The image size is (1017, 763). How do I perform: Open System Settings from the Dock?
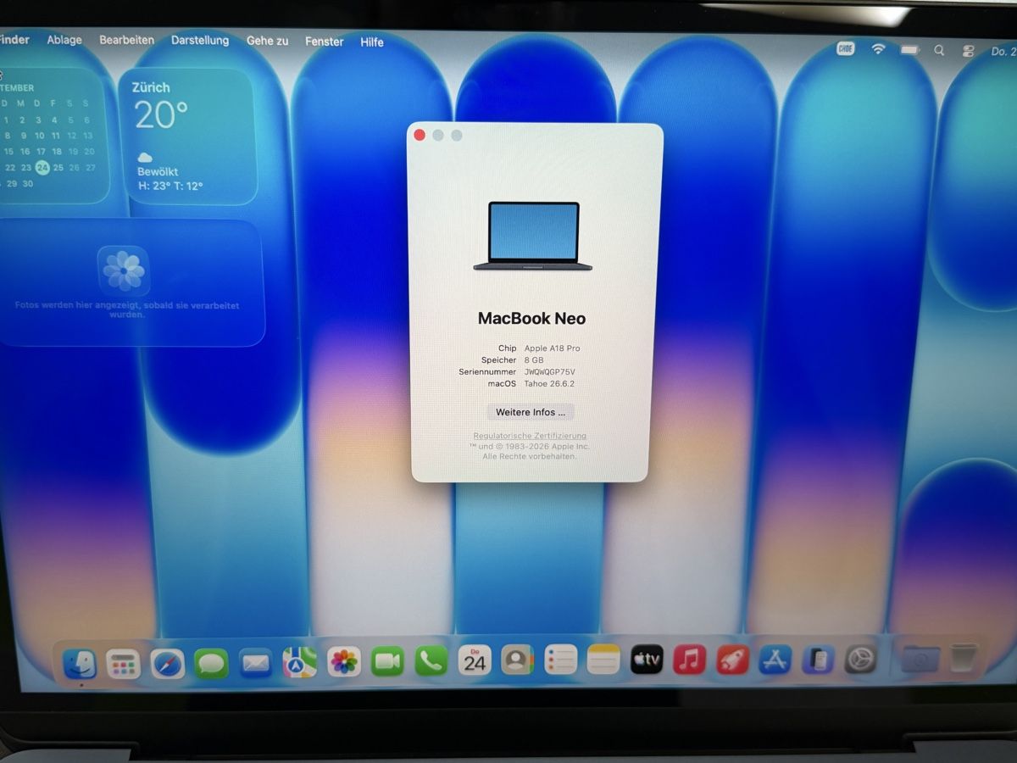click(860, 659)
